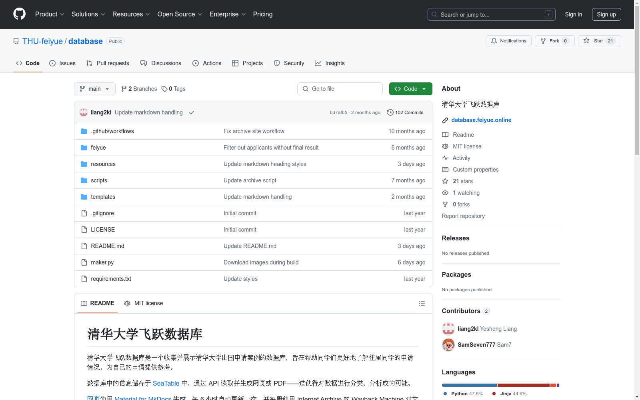Open the Security tab
This screenshot has width=640, height=400.
coord(289,63)
